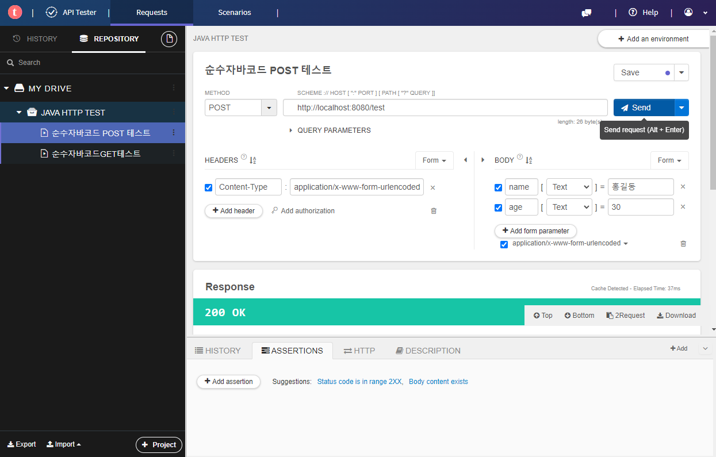The image size is (716, 457).
Task: Click 2Request copy button
Action: [x=626, y=316]
